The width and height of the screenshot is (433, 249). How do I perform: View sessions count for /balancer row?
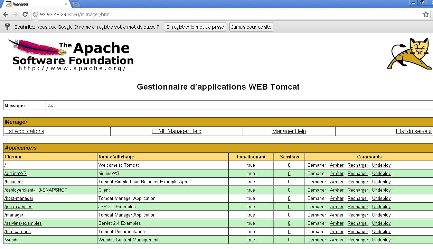[289, 182]
